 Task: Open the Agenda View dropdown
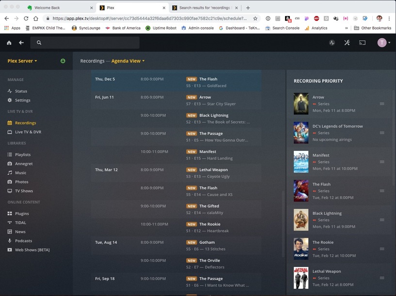pyautogui.click(x=128, y=61)
